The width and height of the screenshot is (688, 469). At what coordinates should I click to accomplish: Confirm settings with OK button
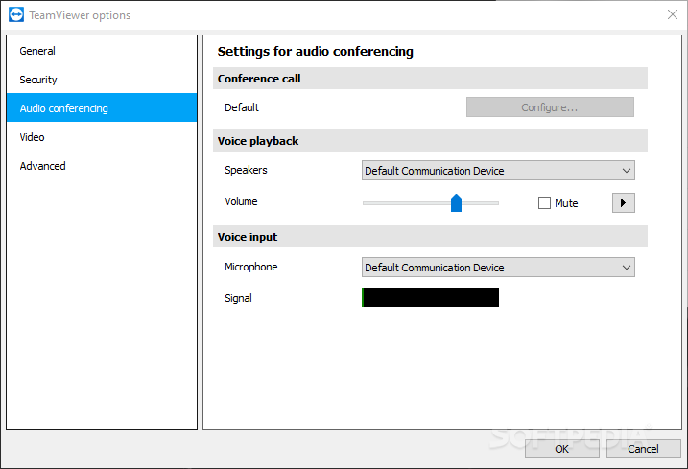click(x=561, y=449)
